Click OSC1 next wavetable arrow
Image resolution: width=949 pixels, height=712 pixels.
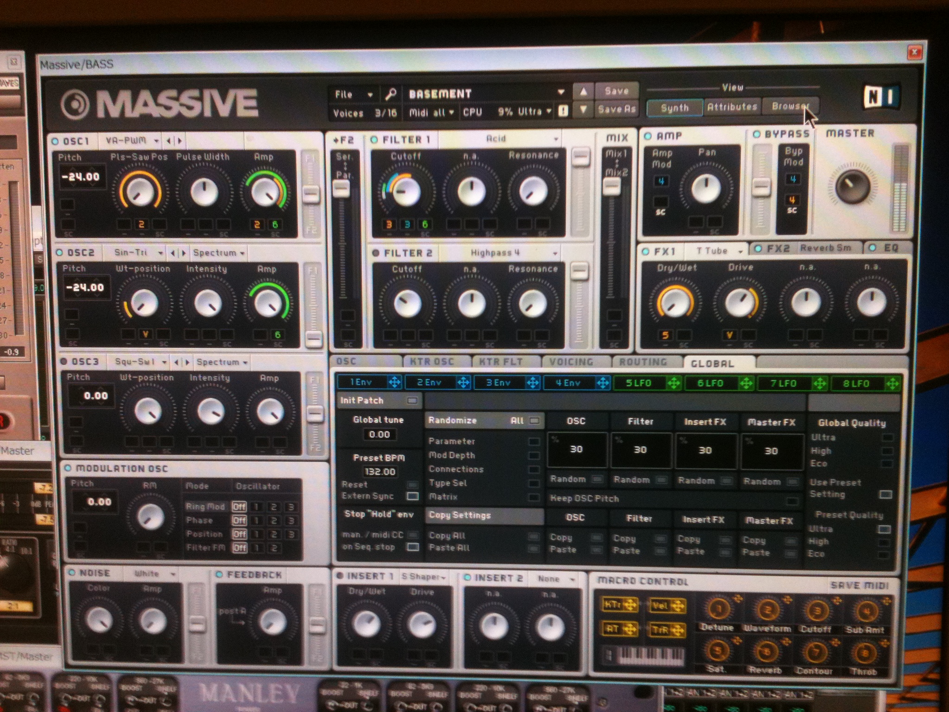(180, 140)
